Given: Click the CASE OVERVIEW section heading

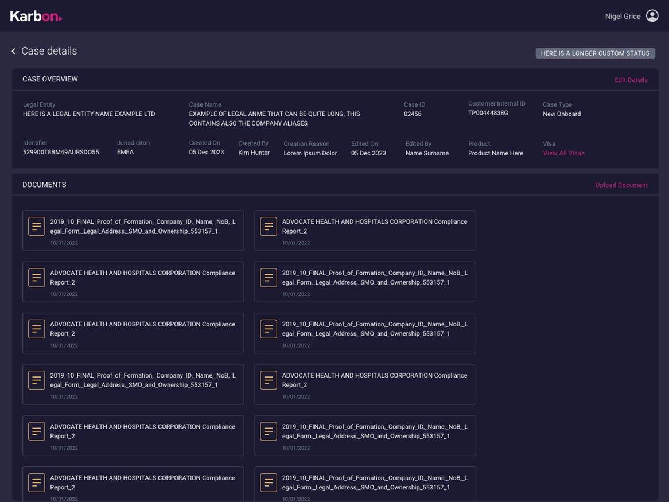Looking at the screenshot, I should [50, 79].
